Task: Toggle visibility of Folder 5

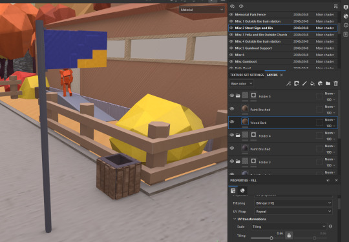Action: (x=232, y=96)
